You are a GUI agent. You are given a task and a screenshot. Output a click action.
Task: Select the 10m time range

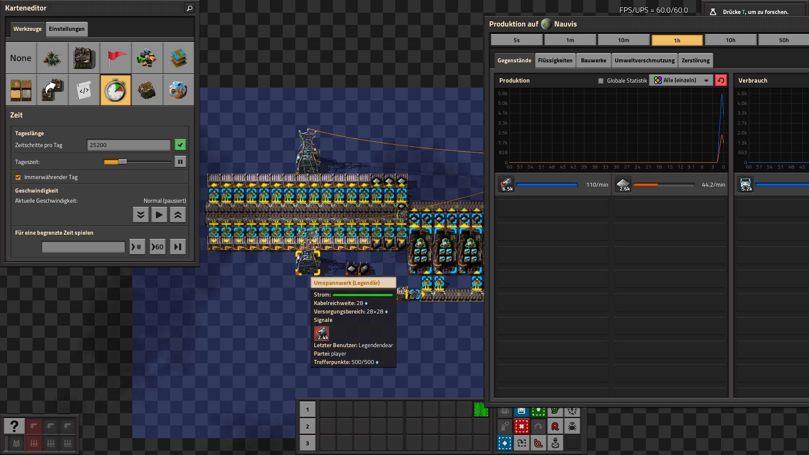point(624,40)
